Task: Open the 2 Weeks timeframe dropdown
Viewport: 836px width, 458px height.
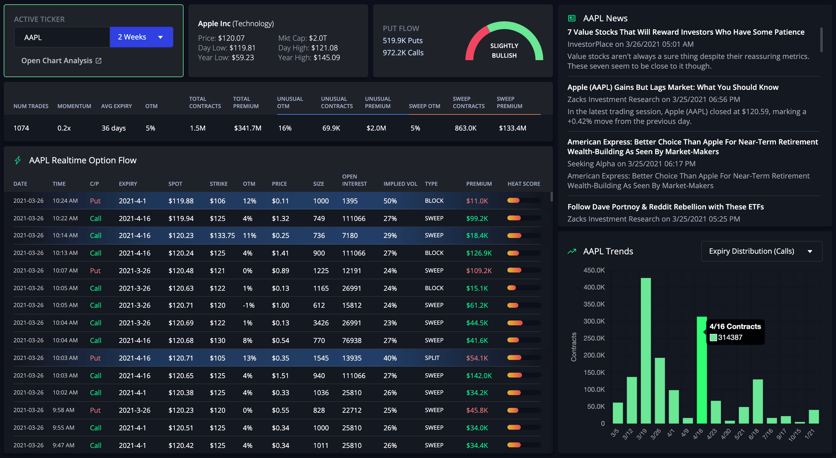Action: (141, 37)
